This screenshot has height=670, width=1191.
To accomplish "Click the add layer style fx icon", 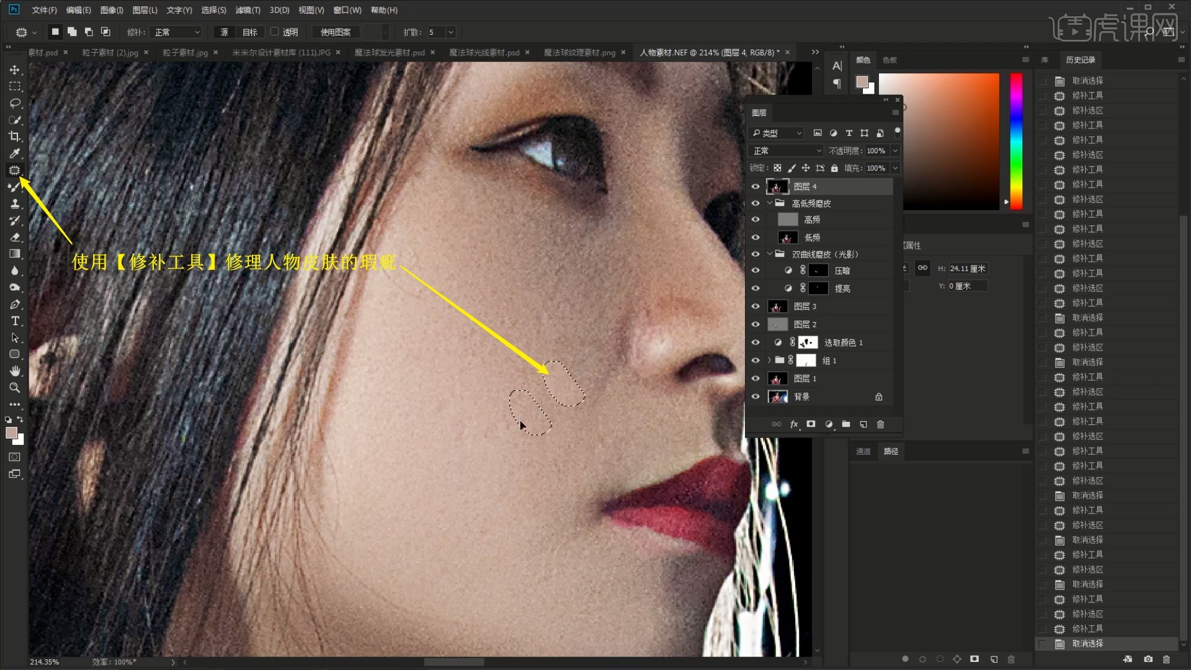I will 793,424.
